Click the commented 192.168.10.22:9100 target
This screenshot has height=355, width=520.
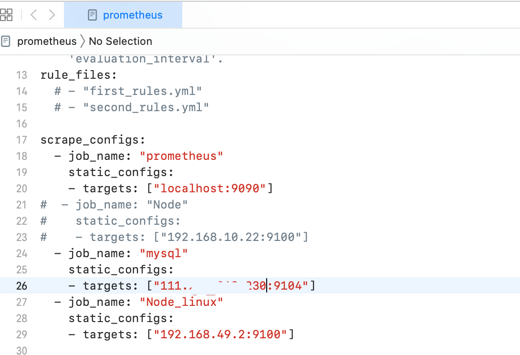231,237
